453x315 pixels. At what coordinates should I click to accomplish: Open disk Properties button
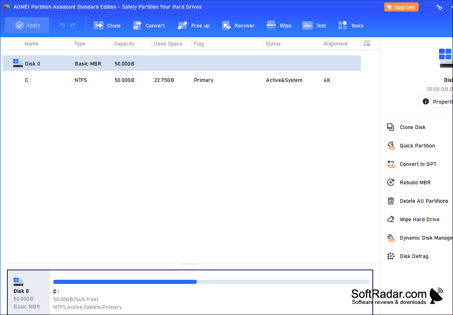click(x=436, y=102)
